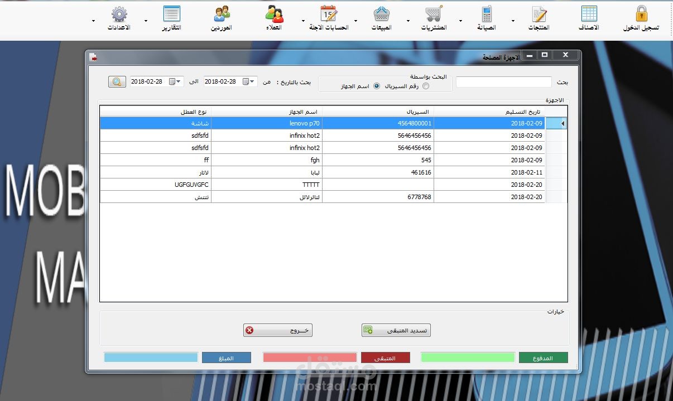Click the light blue total amount box
Image resolution: width=673 pixels, height=401 pixels.
pos(151,358)
